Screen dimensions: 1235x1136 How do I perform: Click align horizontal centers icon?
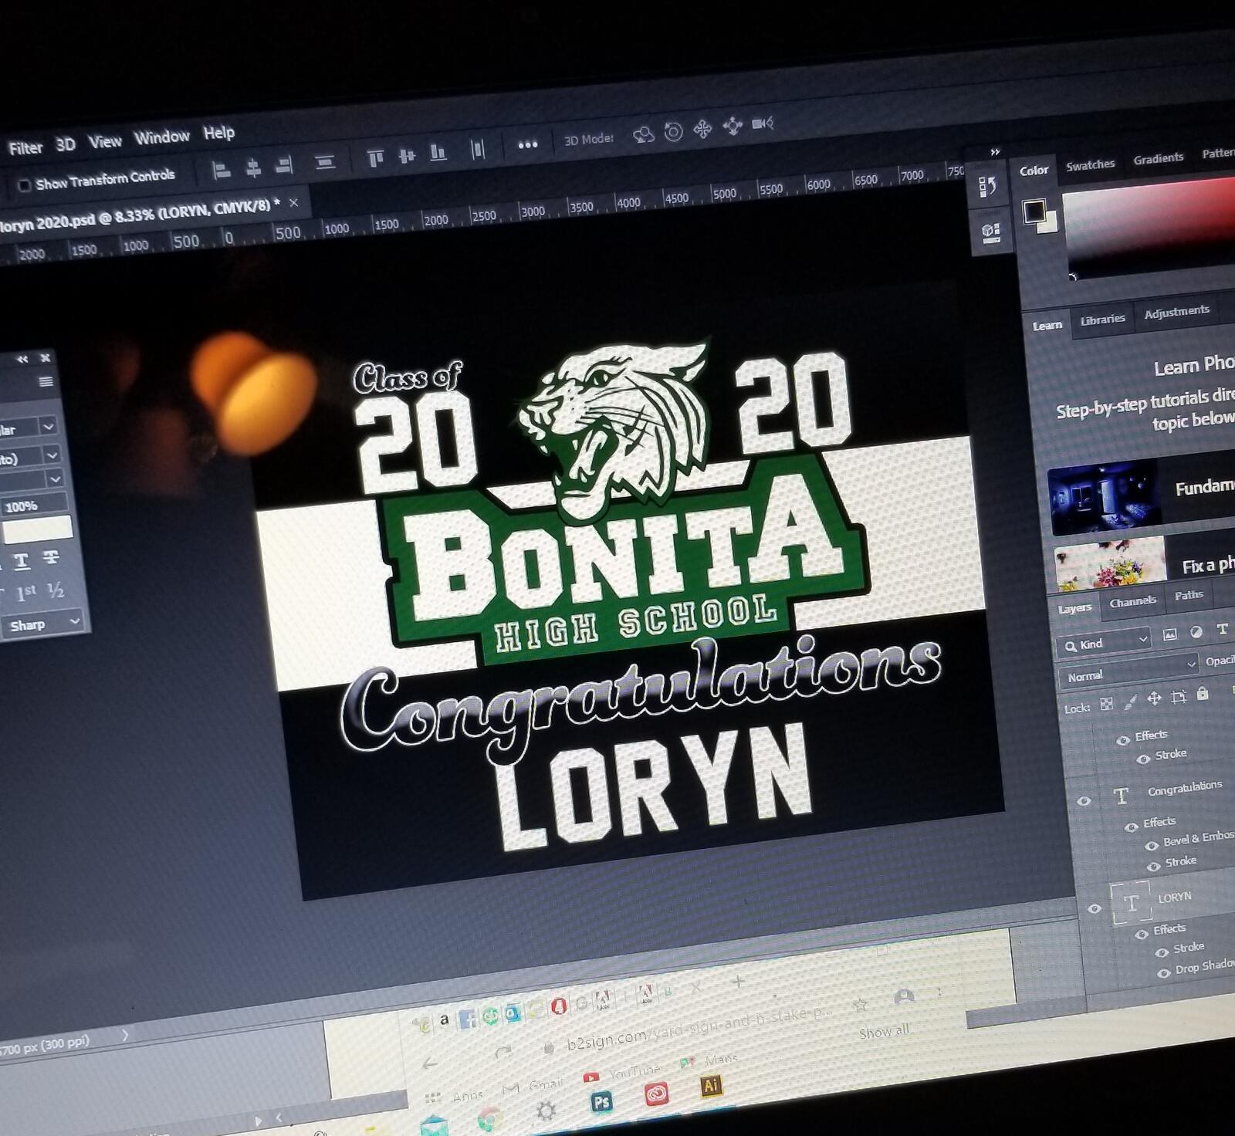tap(253, 167)
